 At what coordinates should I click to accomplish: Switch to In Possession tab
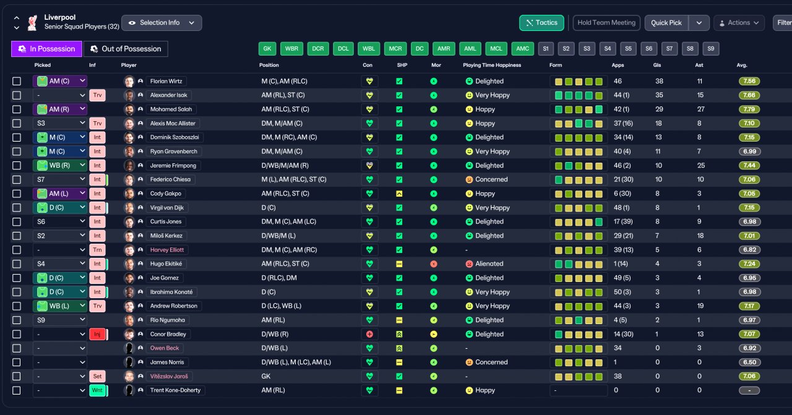pos(46,49)
